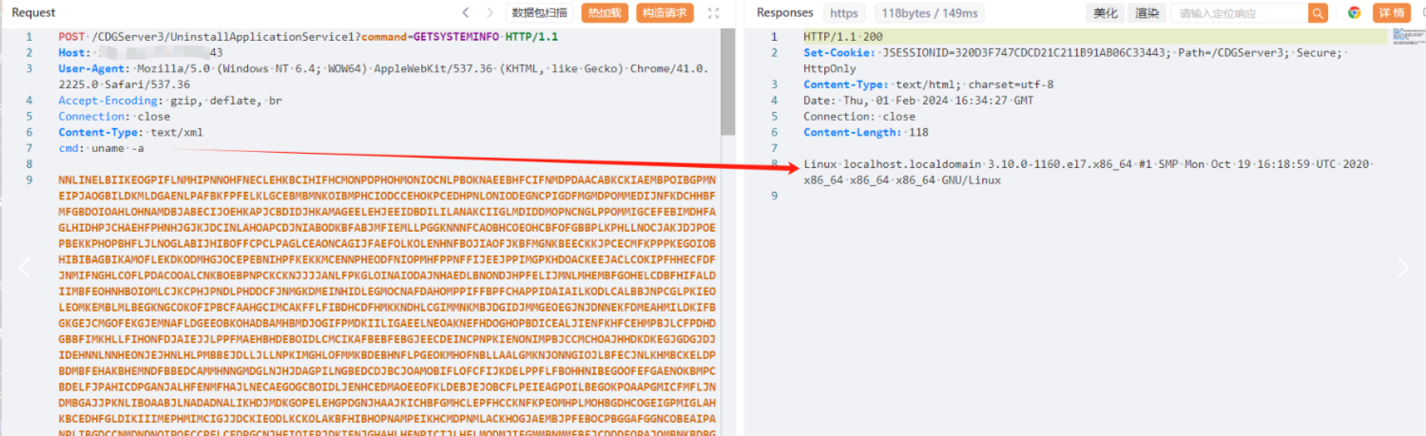Focus the 请输入定位响应 search field
The image size is (1426, 436).
(1239, 12)
